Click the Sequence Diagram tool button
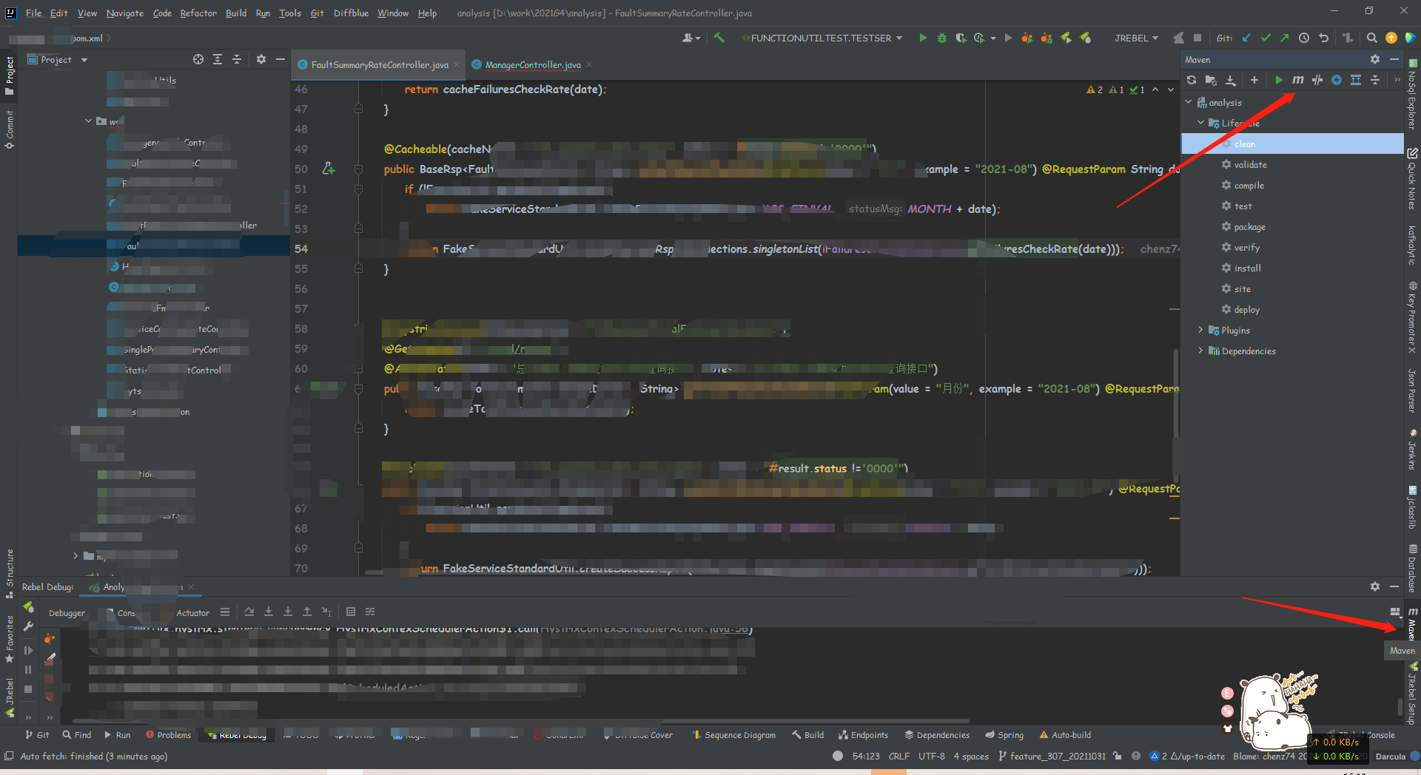 tap(733, 734)
